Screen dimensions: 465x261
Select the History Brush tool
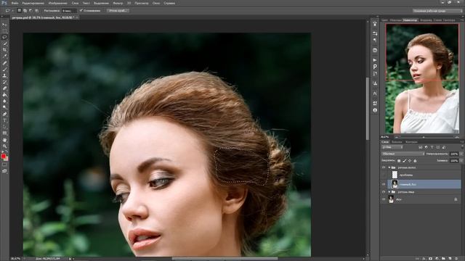point(4,82)
